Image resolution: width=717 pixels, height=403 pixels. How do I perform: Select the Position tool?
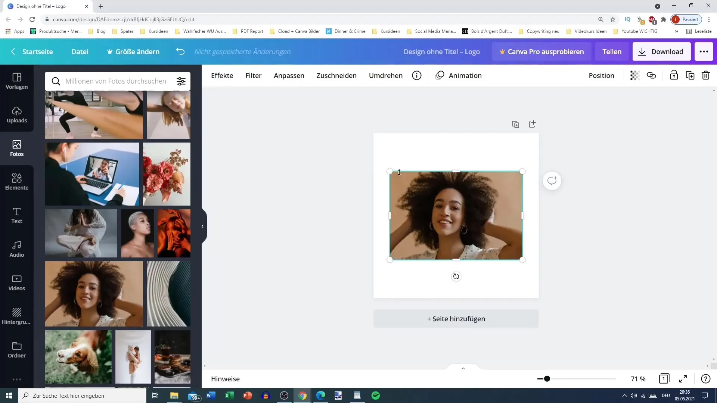pos(601,75)
